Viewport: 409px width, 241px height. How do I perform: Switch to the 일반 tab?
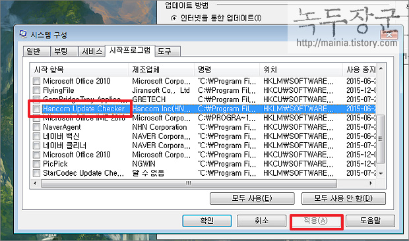[36, 51]
